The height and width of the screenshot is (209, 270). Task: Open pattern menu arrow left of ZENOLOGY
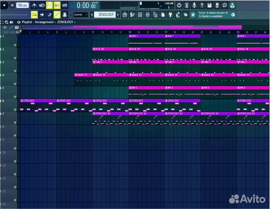[x=92, y=15]
